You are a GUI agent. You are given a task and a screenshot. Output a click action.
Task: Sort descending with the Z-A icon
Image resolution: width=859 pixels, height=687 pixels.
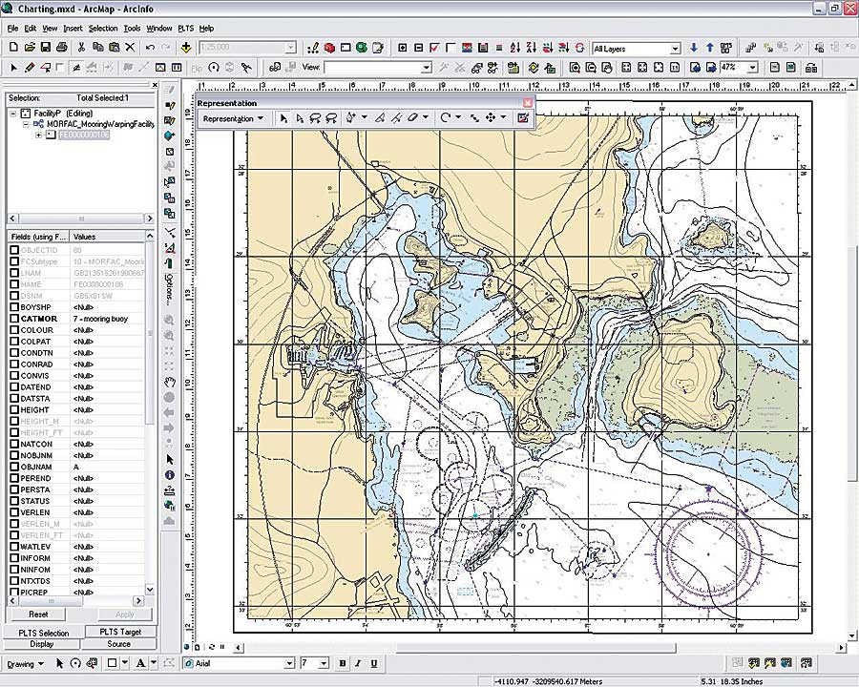click(x=532, y=49)
